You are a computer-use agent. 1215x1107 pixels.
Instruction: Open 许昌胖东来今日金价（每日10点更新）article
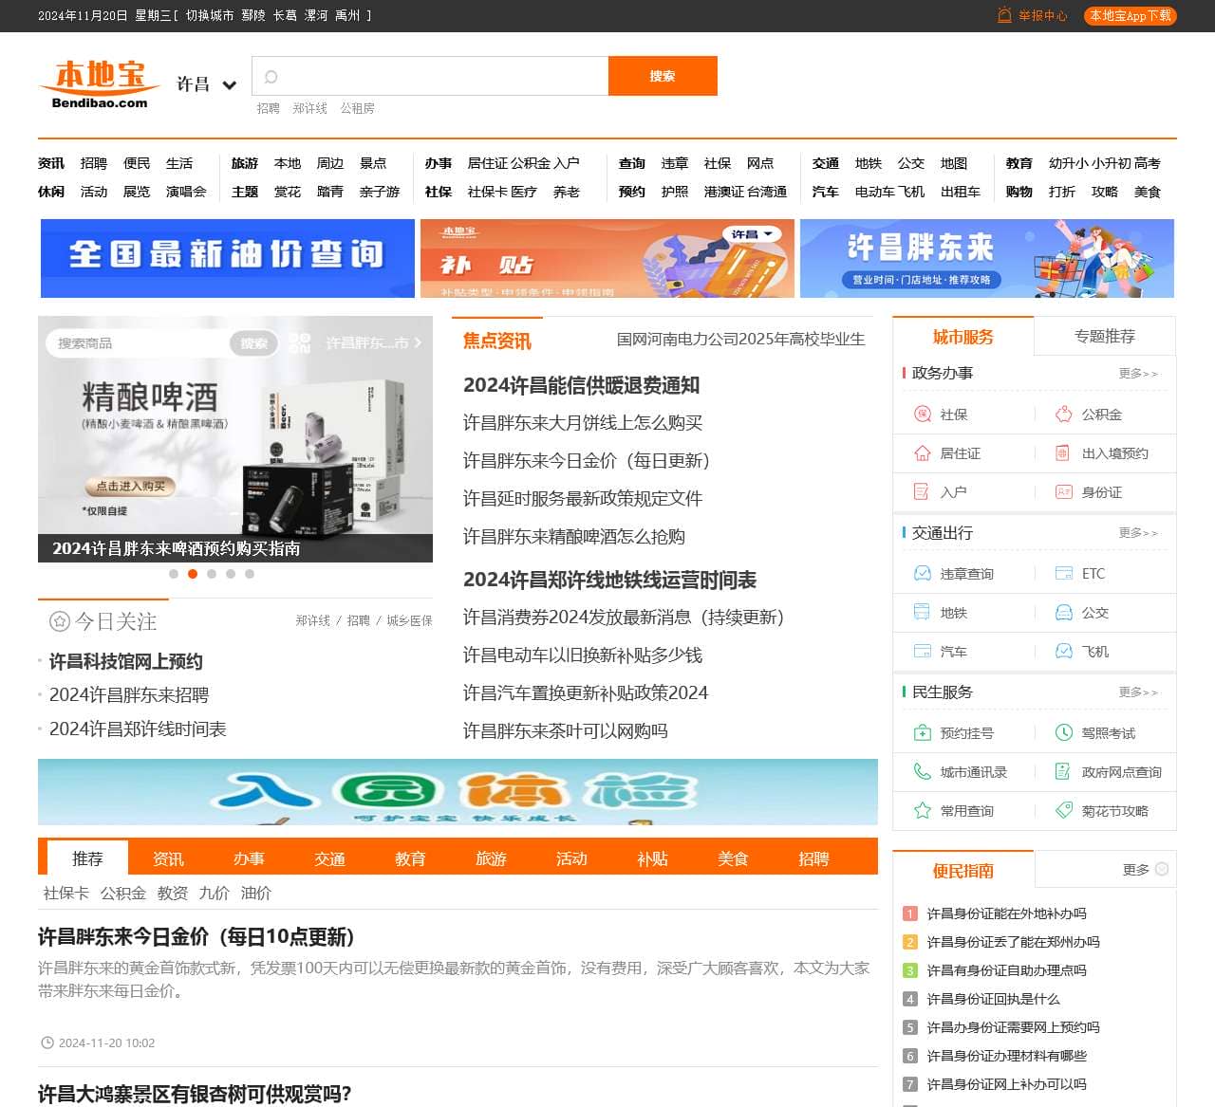coord(199,937)
